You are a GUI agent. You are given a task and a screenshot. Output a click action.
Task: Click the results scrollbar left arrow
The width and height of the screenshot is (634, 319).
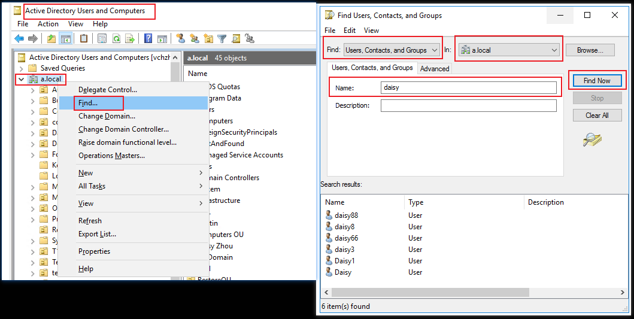pyautogui.click(x=327, y=292)
